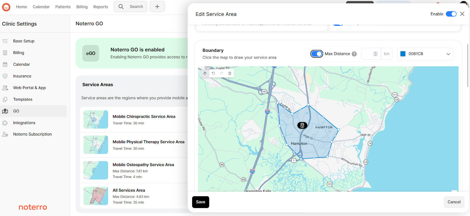Select the hand pan tool on map
This screenshot has width=470, height=216.
[x=205, y=73]
